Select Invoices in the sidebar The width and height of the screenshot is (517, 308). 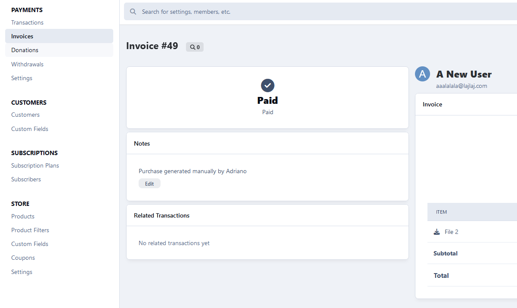(59, 36)
